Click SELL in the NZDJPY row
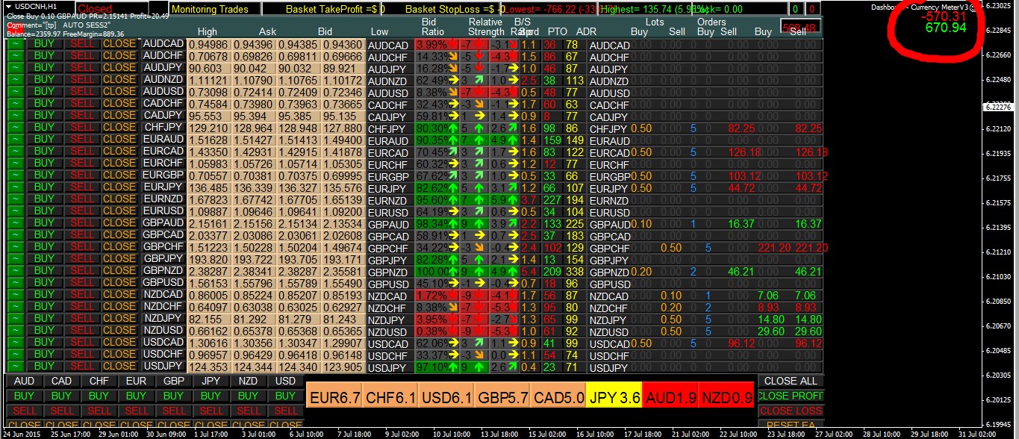 click(82, 319)
